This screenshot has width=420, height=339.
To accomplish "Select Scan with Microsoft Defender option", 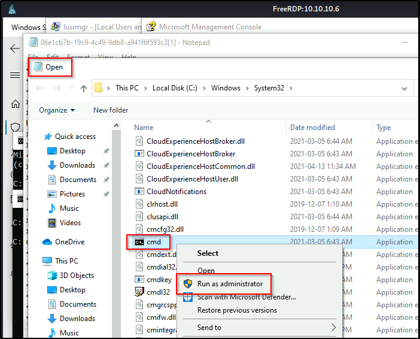I will pos(246,297).
